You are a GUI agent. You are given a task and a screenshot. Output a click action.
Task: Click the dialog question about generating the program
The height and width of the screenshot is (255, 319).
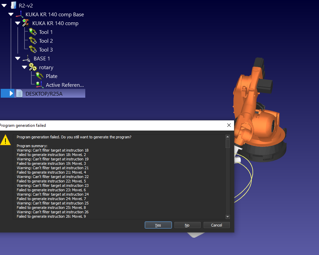(74, 137)
